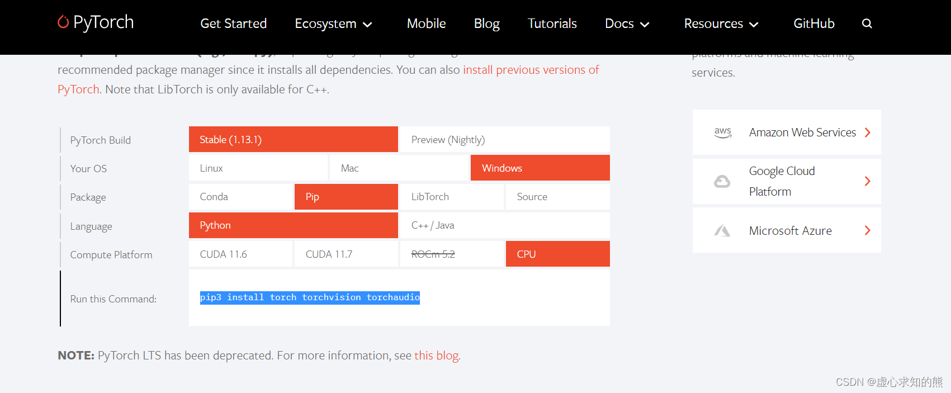The width and height of the screenshot is (951, 393).
Task: Select Preview (Nightly) build
Action: 505,139
